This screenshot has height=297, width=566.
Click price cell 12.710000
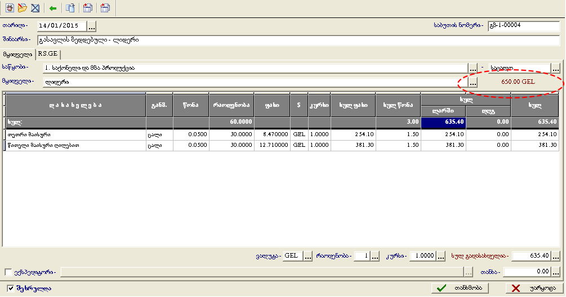272,145
